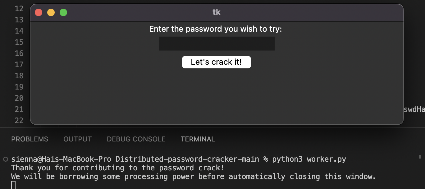Image resolution: width=425 pixels, height=189 pixels.
Task: Click line number 20 in the gutter
Action: 19,98
